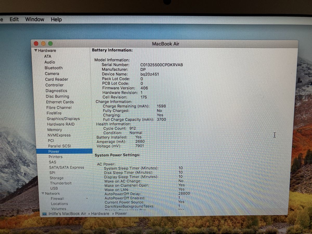The height and width of the screenshot is (234, 312).
Task: Select the highlighted Power item
Action: click(x=64, y=151)
